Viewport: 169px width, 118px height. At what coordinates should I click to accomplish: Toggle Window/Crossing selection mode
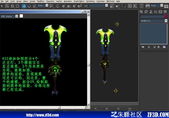click(x=18, y=6)
